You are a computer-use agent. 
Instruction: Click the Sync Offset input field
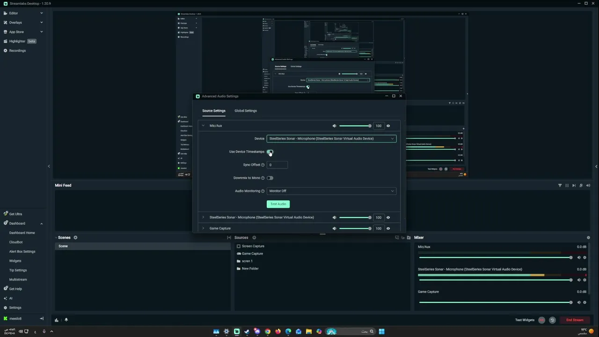pos(277,165)
